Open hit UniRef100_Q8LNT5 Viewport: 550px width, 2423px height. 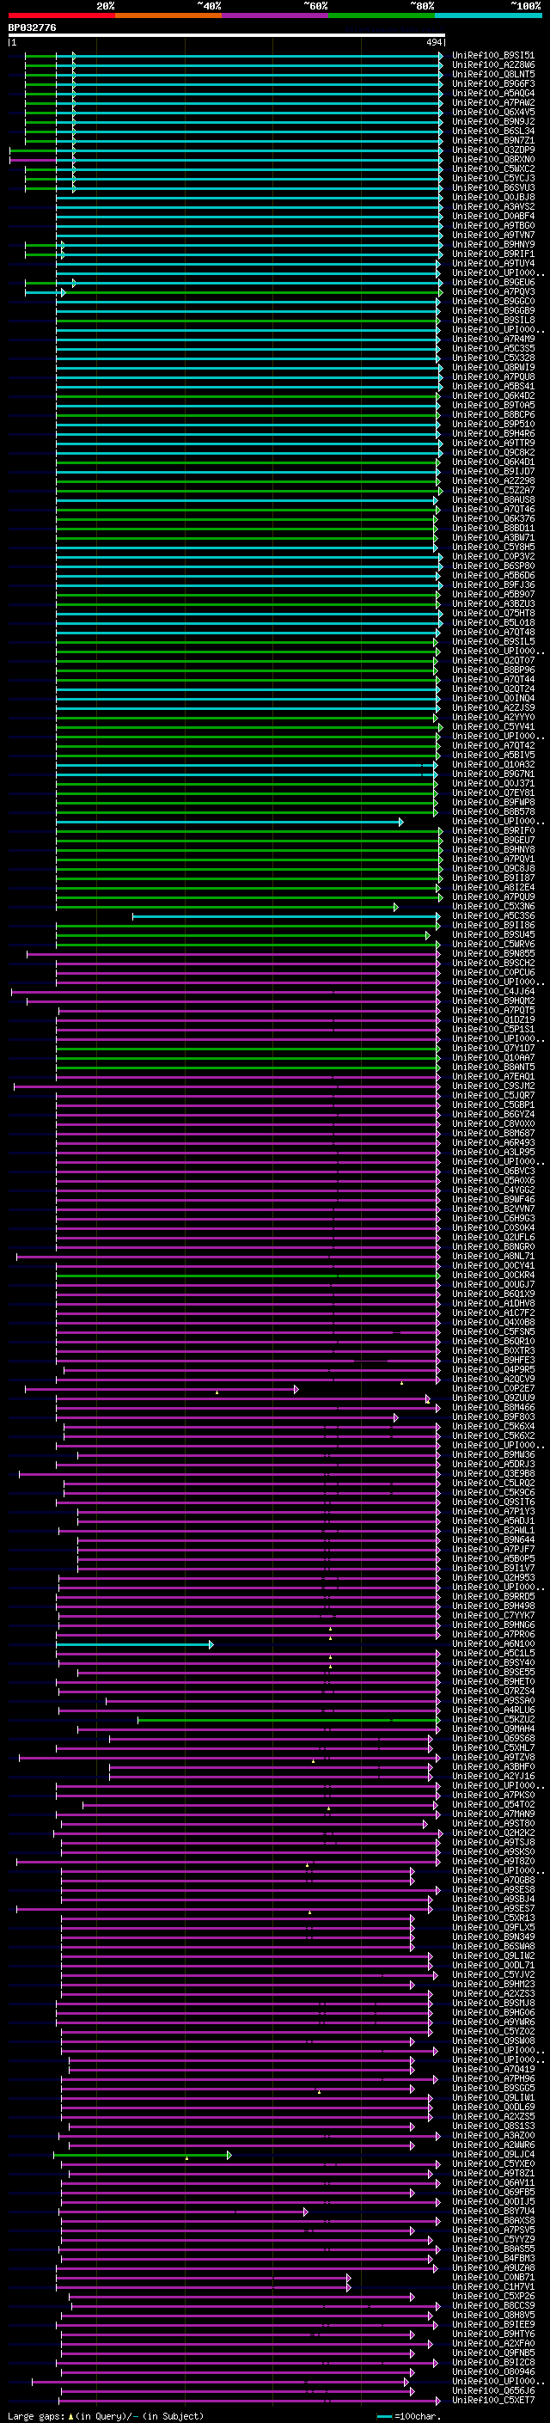(x=493, y=74)
